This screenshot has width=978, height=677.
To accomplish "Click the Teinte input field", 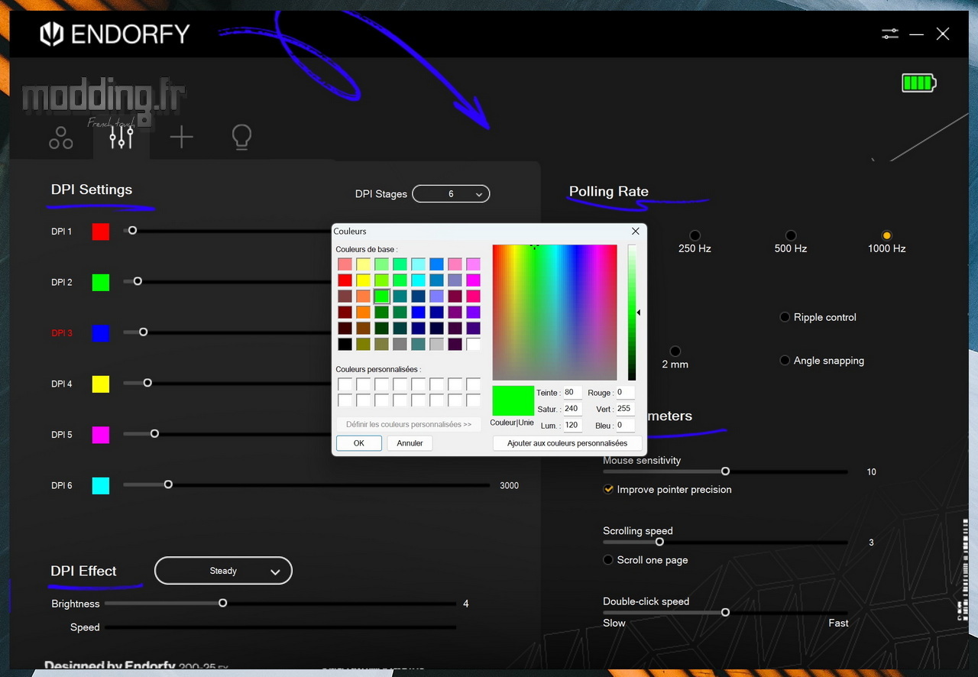I will pos(572,393).
